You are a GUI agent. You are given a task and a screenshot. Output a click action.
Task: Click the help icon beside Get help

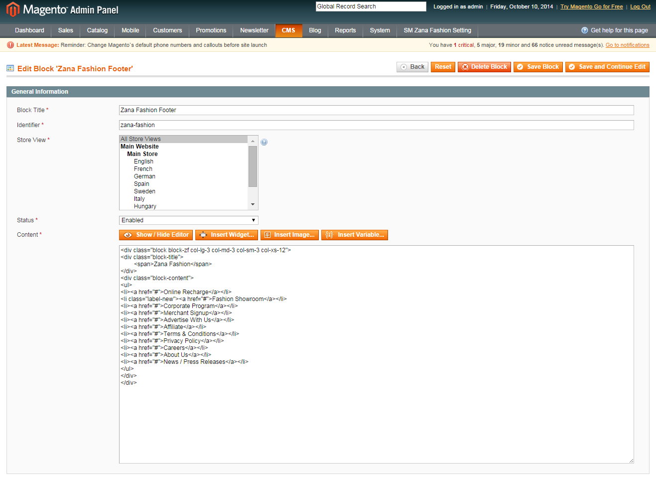pyautogui.click(x=585, y=30)
